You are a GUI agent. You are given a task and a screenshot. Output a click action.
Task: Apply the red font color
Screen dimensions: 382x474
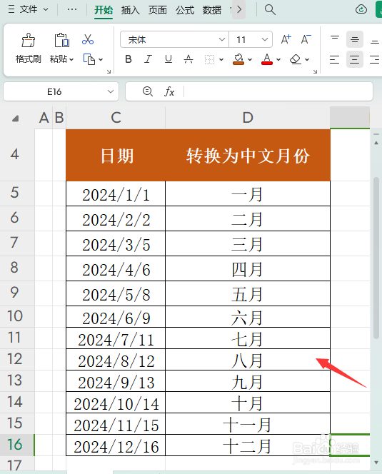267,59
